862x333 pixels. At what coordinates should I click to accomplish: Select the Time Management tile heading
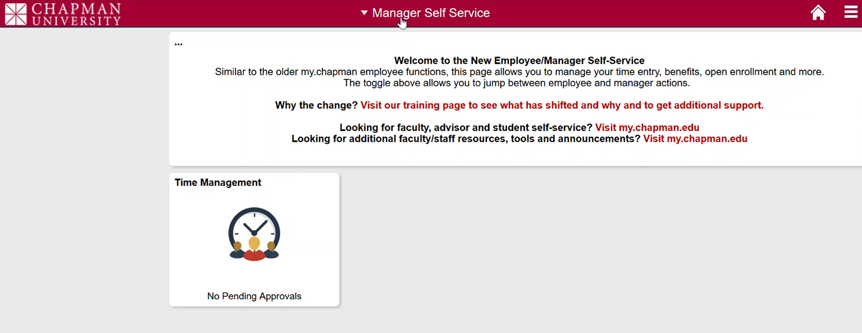(218, 182)
